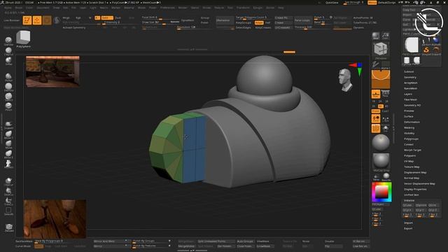Expand the UV Map section
Viewport: 448px width, 252px height.
click(x=409, y=161)
